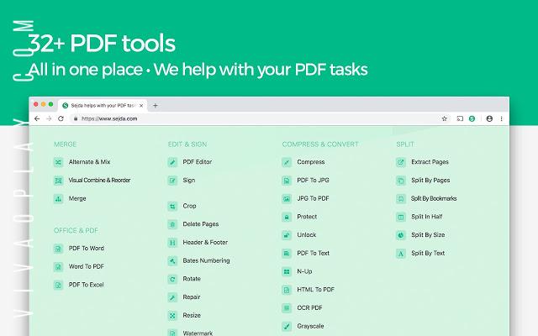Image resolution: width=538 pixels, height=336 pixels.
Task: Open a new browser tab
Action: click(155, 106)
